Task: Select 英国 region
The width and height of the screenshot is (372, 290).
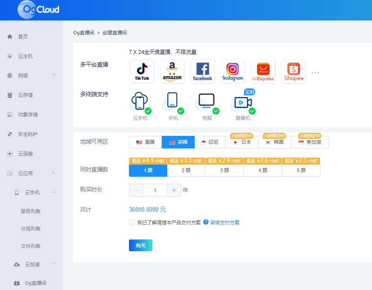Action: [x=178, y=142]
